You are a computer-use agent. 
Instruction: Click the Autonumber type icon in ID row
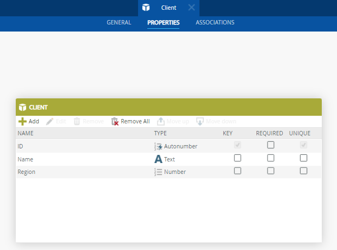158,146
